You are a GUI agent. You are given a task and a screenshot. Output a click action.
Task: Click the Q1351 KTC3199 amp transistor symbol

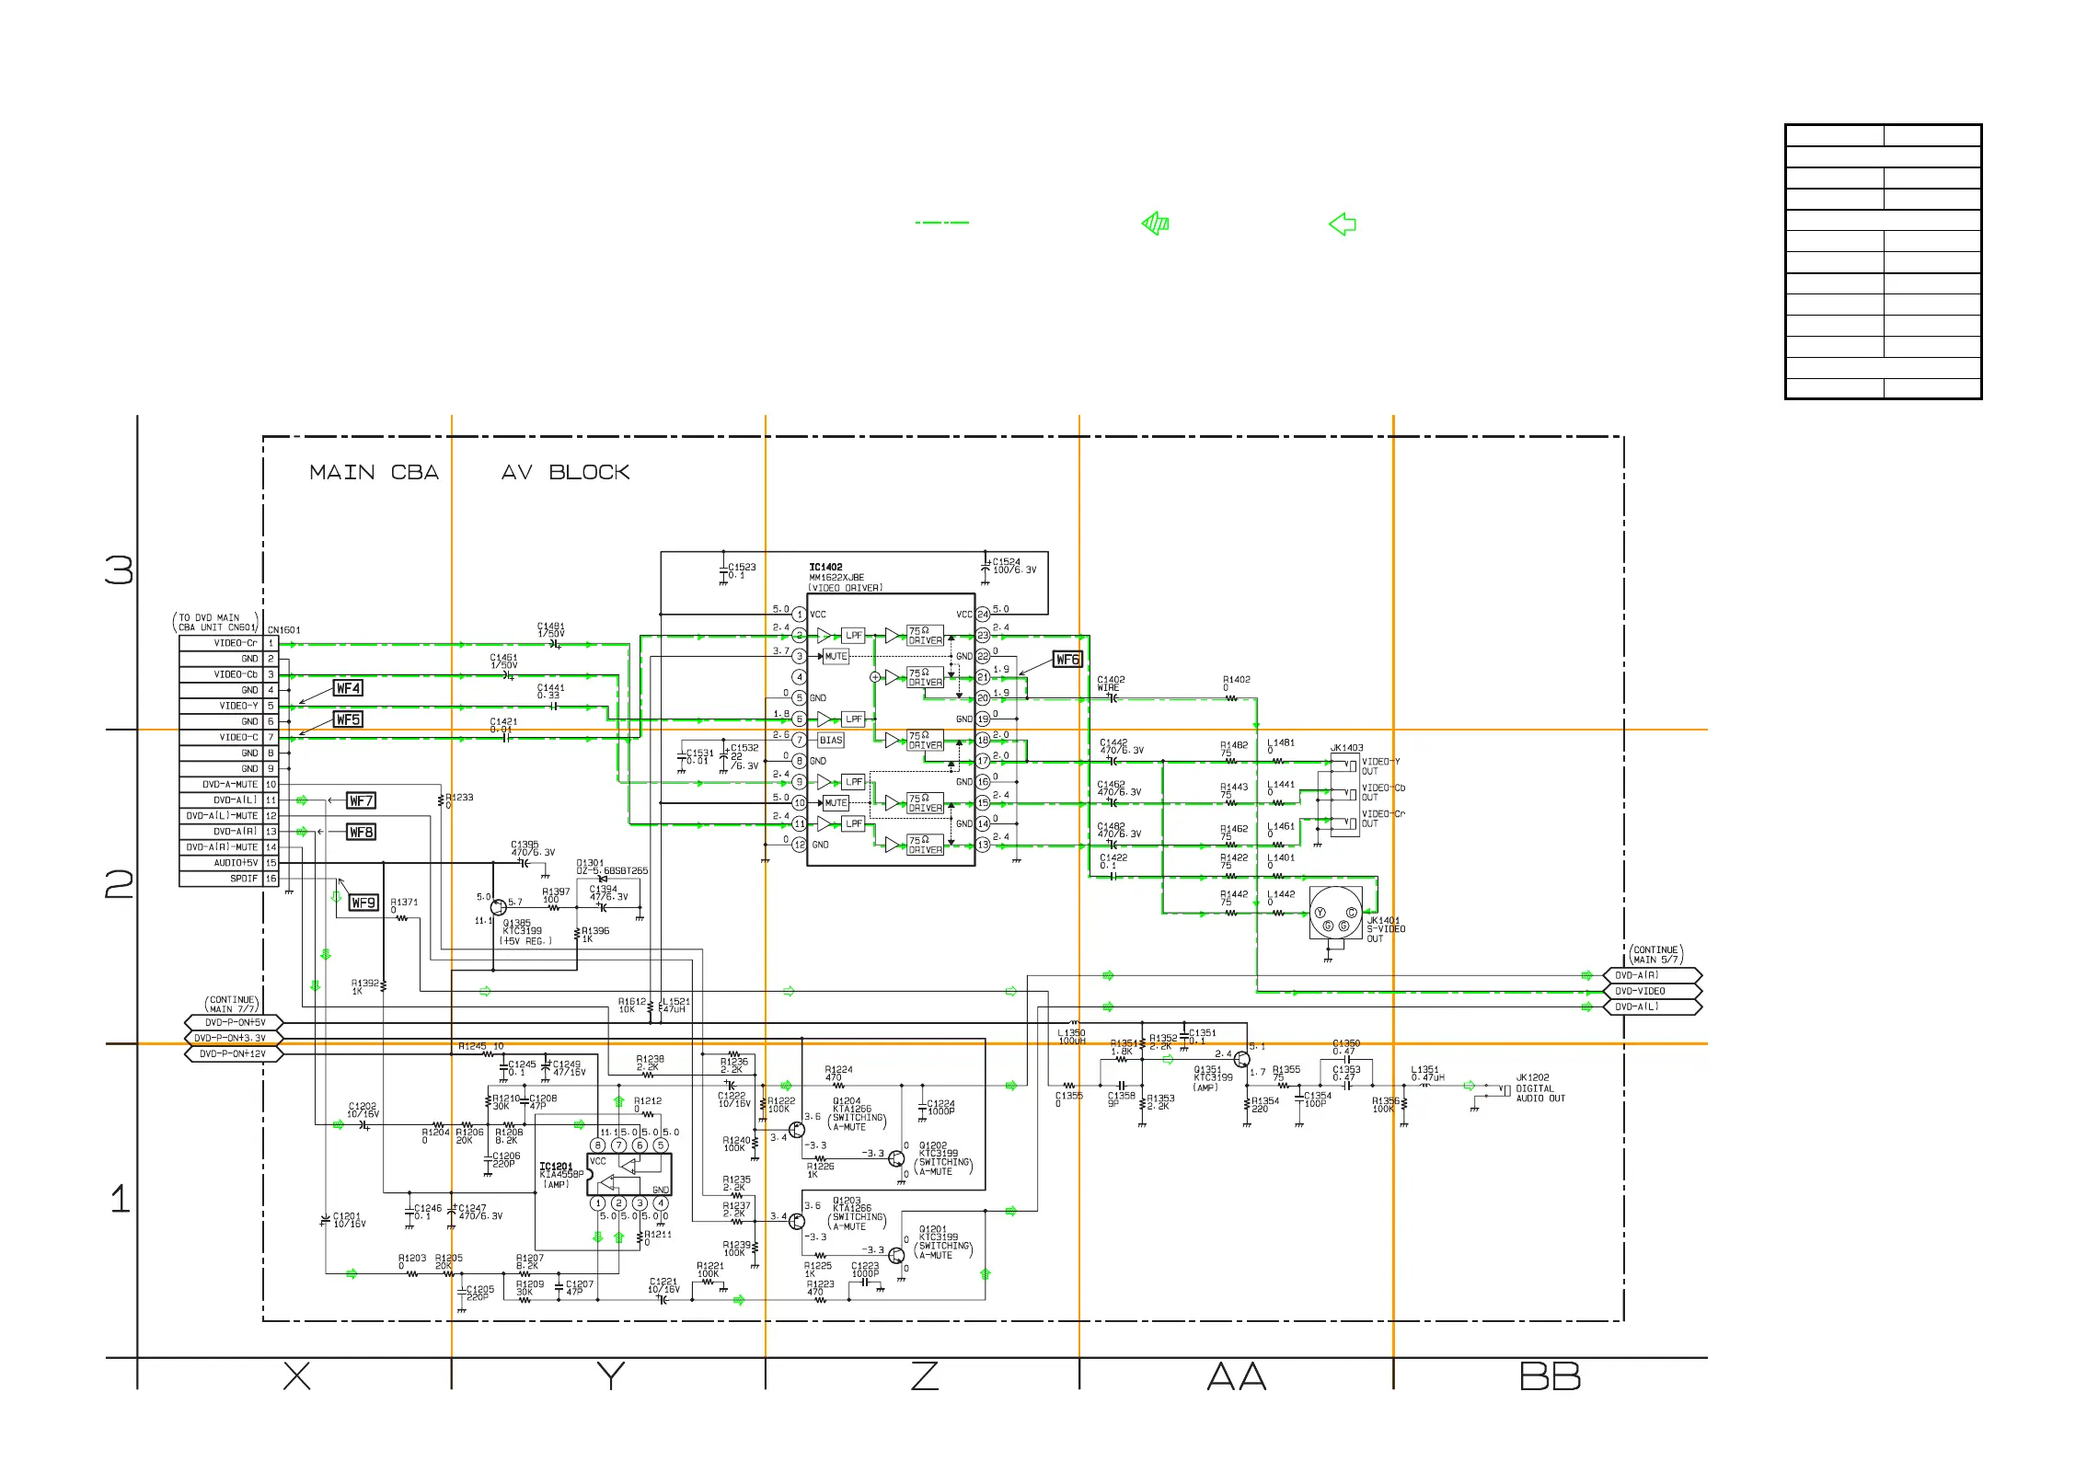coord(1242,1059)
